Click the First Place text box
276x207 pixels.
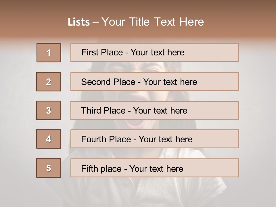[x=155, y=53]
